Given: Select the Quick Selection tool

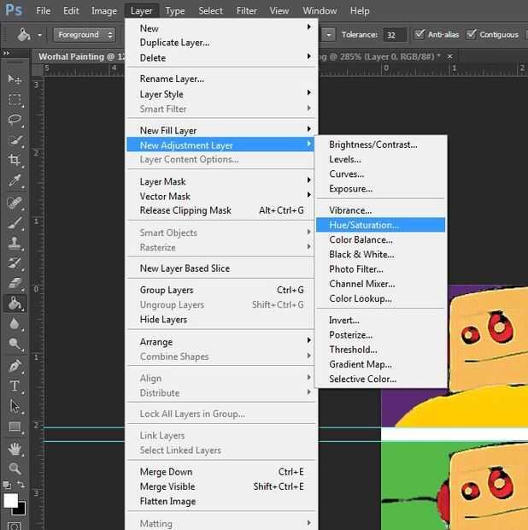Looking at the screenshot, I should click(15, 140).
